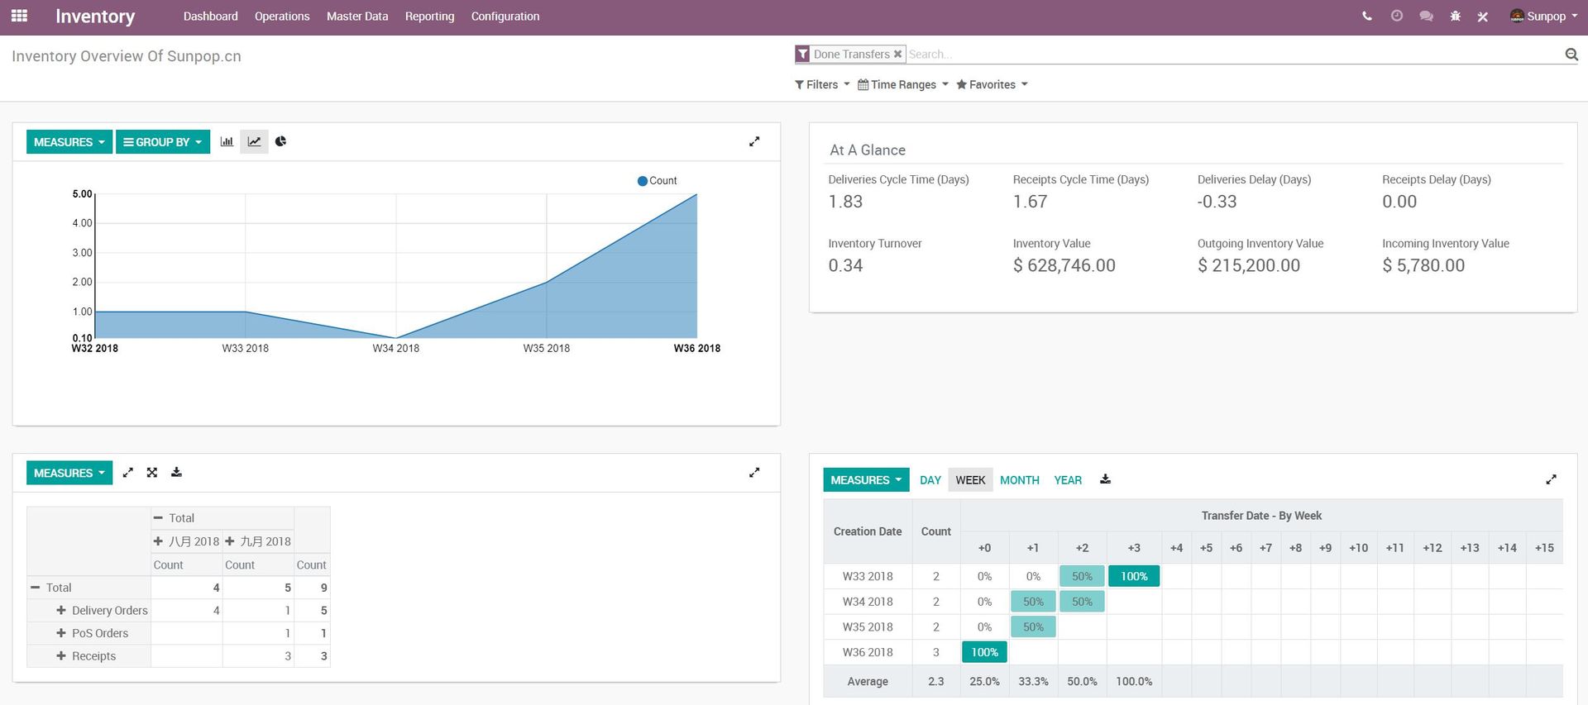Click the phone call icon in top bar
Screen dimensions: 1588x705
1367,16
